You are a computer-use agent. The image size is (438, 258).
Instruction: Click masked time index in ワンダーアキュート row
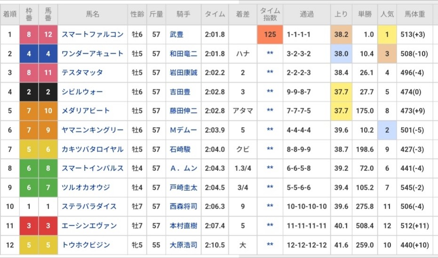click(x=270, y=54)
